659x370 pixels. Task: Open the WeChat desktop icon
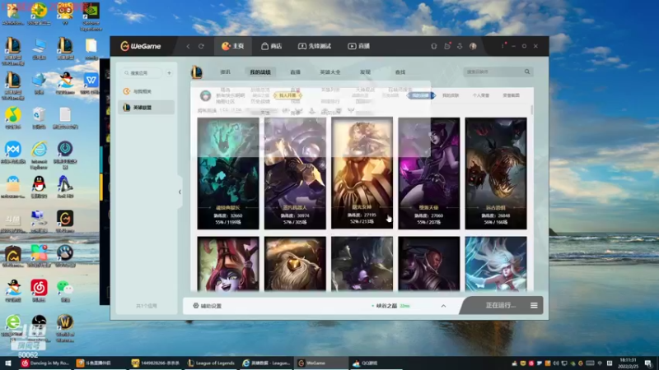click(65, 291)
